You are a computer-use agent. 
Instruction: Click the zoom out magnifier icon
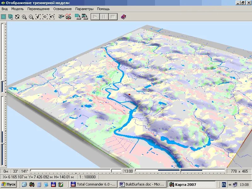pyautogui.click(x=31, y=17)
